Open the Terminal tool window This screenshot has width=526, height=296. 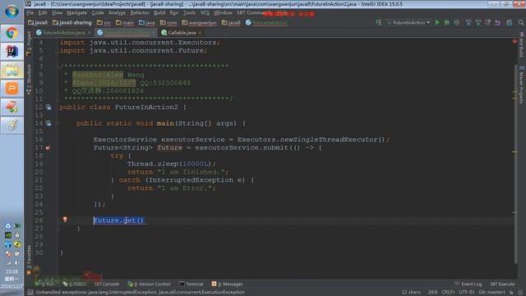click(191, 284)
